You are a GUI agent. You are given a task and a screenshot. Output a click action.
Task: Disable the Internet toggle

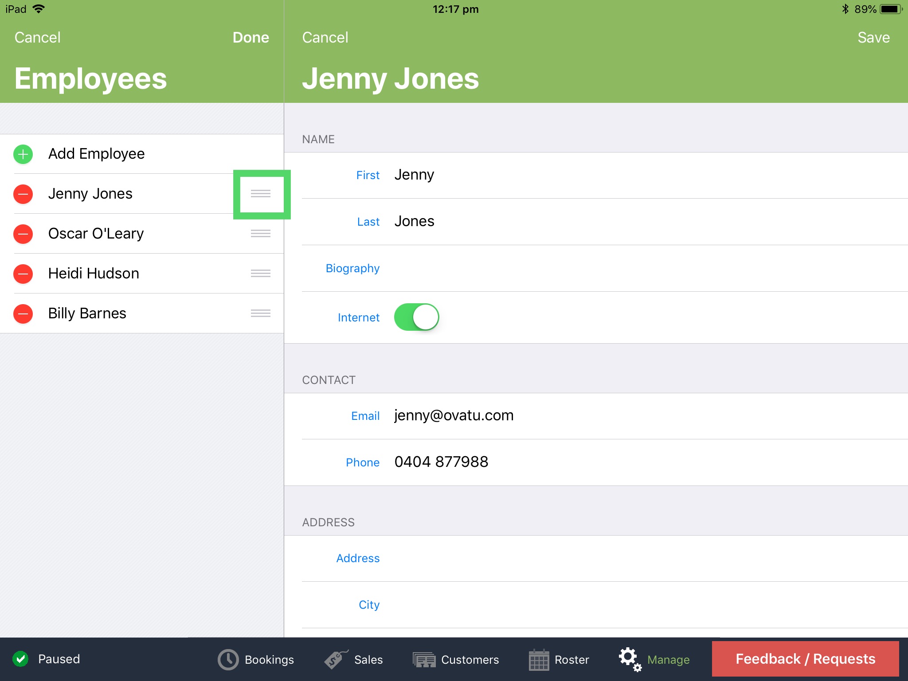[x=416, y=317]
